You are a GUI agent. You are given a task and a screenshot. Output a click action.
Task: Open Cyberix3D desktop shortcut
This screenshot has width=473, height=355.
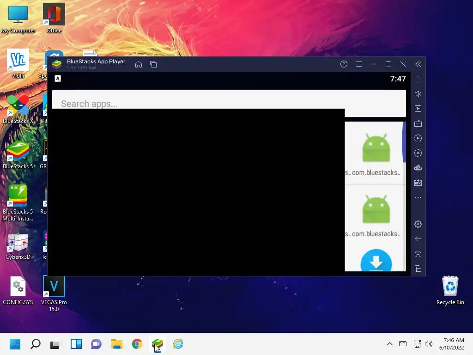coord(18,245)
